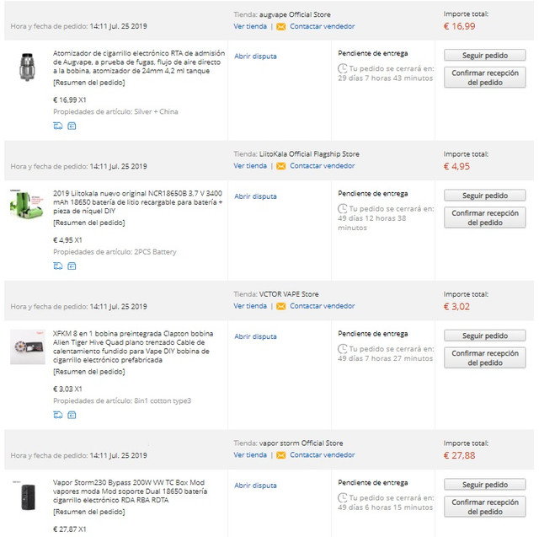The height and width of the screenshot is (537, 539).
Task: Click the envelope icon for LiitoKala Flagship Store
Action: tap(281, 166)
